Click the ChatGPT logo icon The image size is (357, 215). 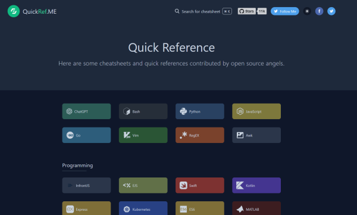tap(69, 111)
